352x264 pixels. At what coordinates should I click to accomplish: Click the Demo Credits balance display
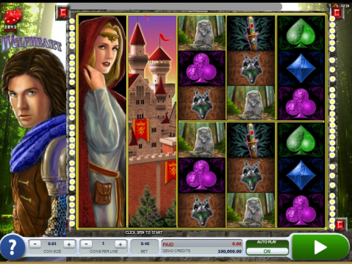[x=202, y=252]
